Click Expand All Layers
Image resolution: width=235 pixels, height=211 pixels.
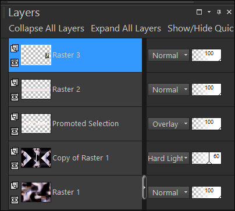(126, 28)
